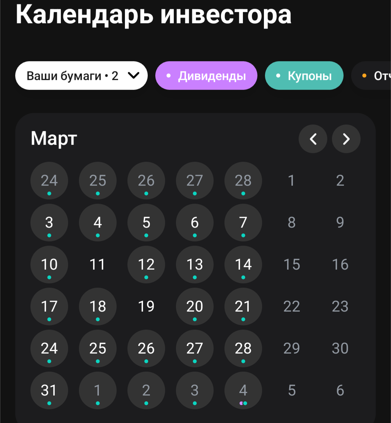Image resolution: width=391 pixels, height=423 pixels.
Task: View coupon events on March 31
Action: point(49,390)
